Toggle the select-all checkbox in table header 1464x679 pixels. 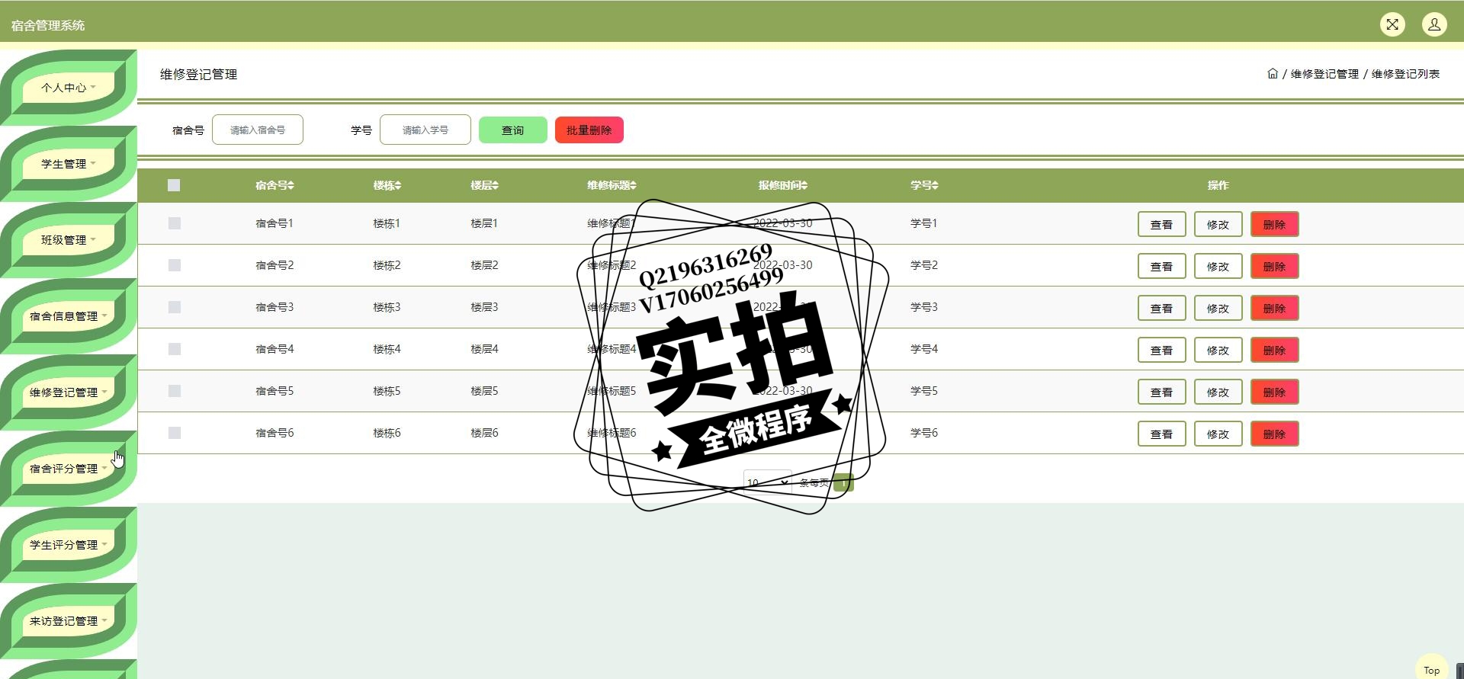[x=174, y=185]
